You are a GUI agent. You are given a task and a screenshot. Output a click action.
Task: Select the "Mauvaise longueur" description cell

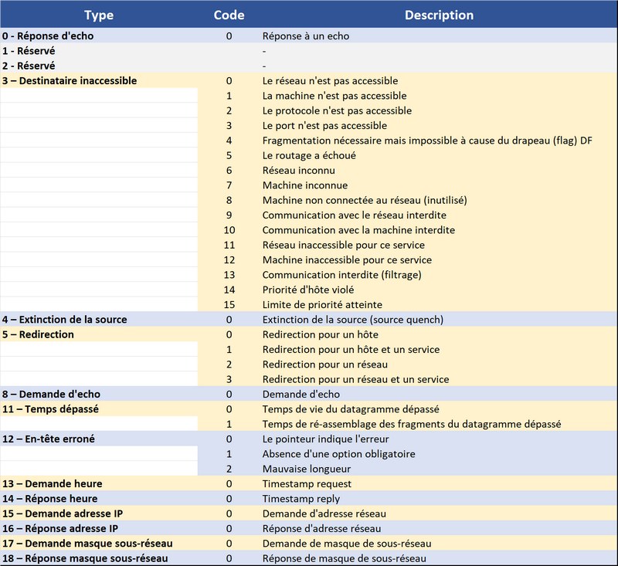(x=307, y=469)
